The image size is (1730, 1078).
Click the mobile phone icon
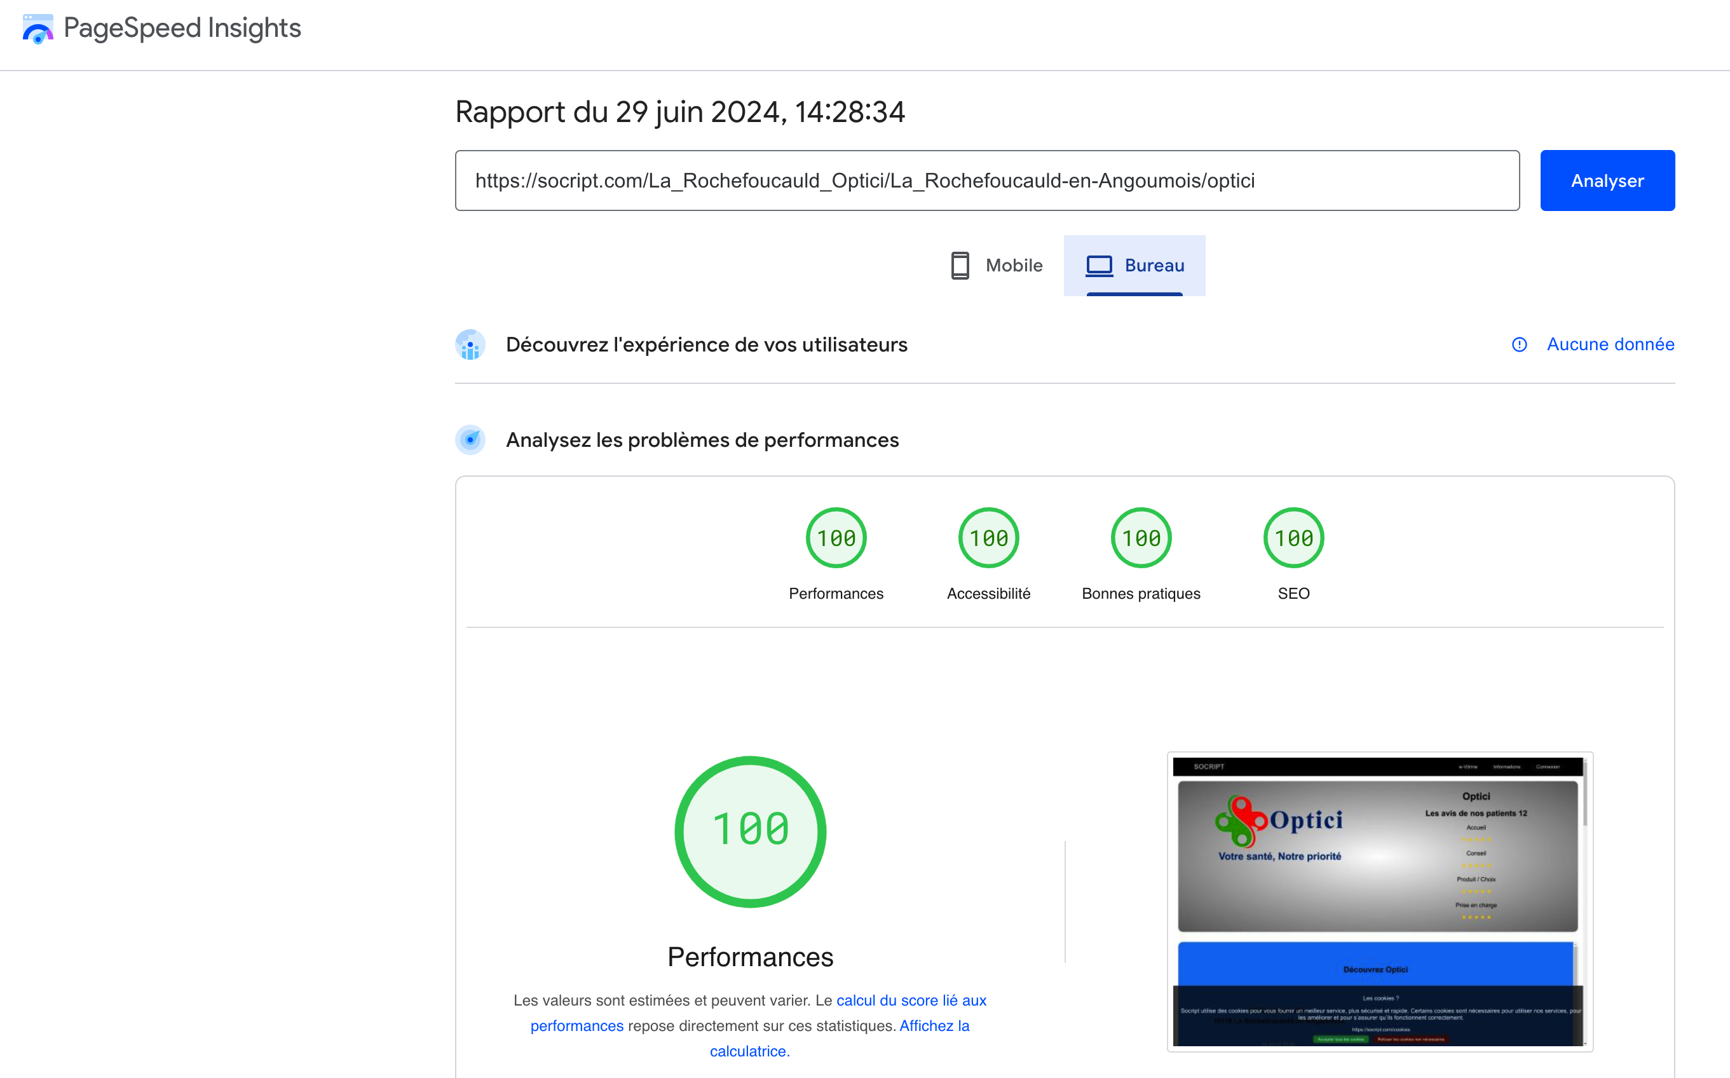pyautogui.click(x=960, y=265)
